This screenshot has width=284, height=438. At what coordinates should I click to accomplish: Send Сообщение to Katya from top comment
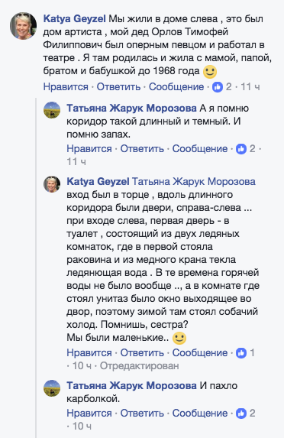point(176,87)
